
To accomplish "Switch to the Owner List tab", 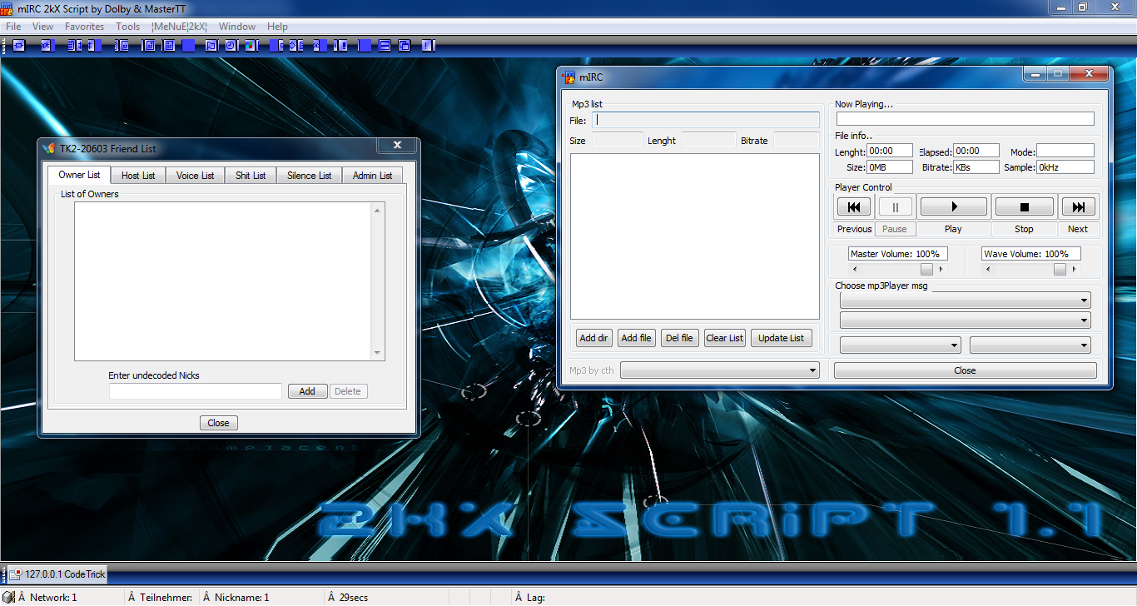I will click(x=79, y=175).
